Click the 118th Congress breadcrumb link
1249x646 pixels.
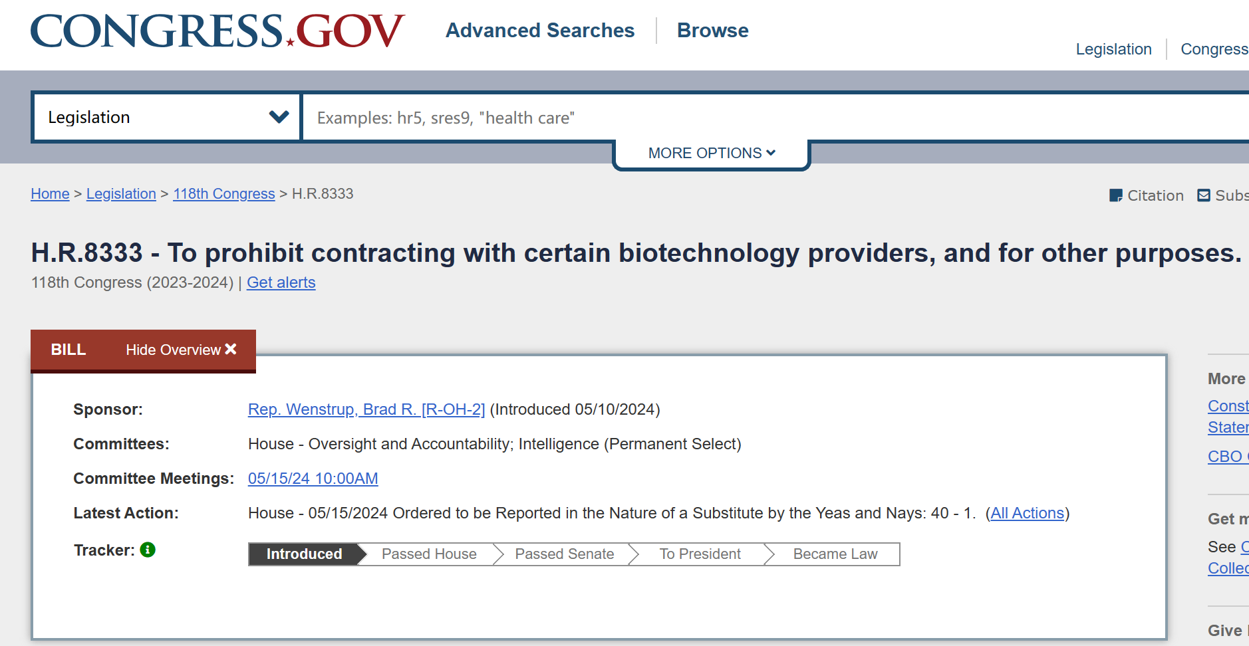pos(223,194)
